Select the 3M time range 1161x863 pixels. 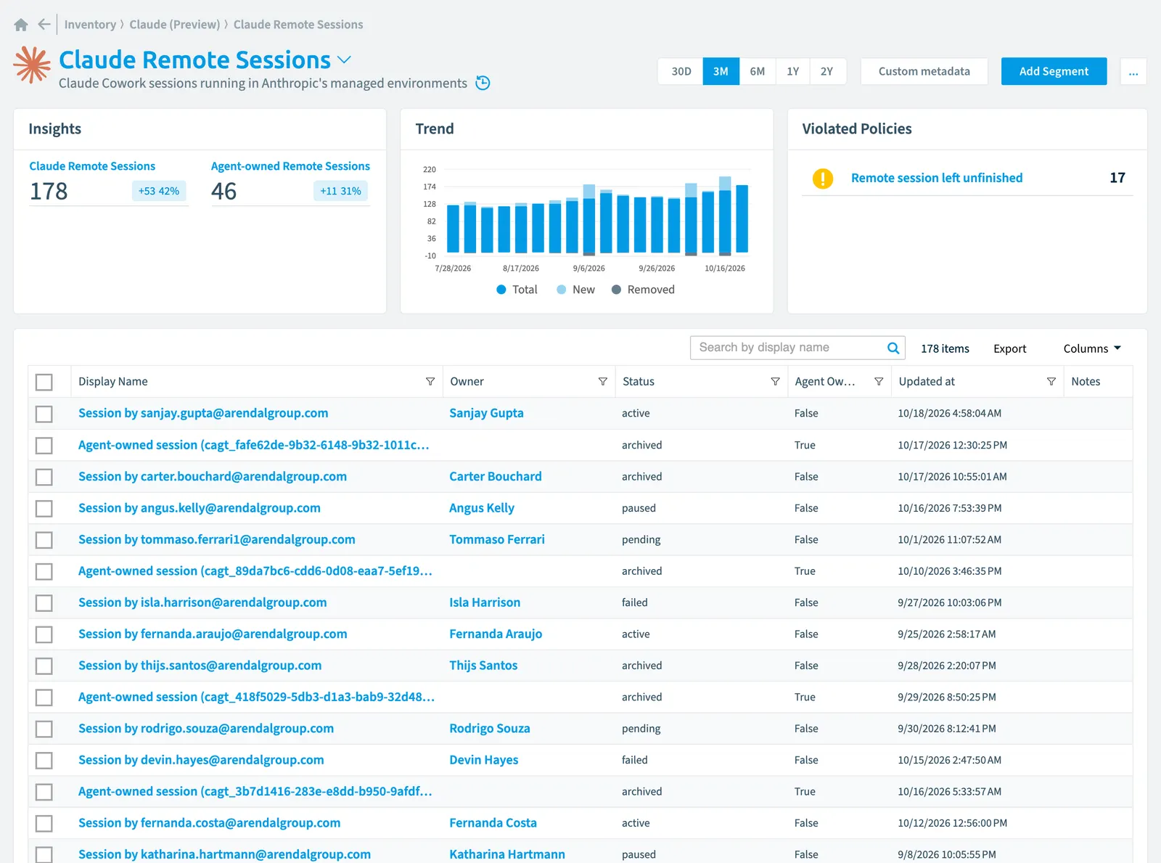(721, 71)
